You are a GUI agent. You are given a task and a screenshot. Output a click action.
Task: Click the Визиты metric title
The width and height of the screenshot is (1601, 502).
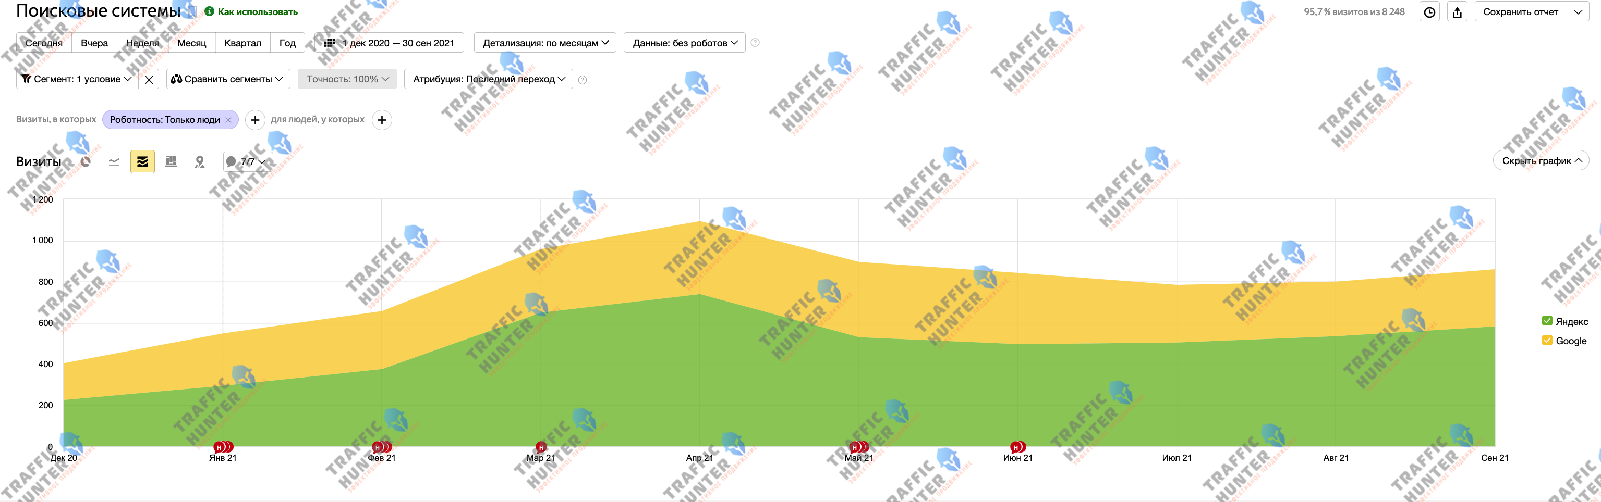pyautogui.click(x=39, y=161)
